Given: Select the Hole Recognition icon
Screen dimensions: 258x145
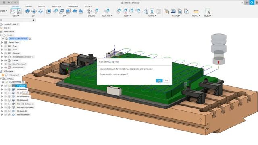Looking at the screenshot, I should coord(96,11).
